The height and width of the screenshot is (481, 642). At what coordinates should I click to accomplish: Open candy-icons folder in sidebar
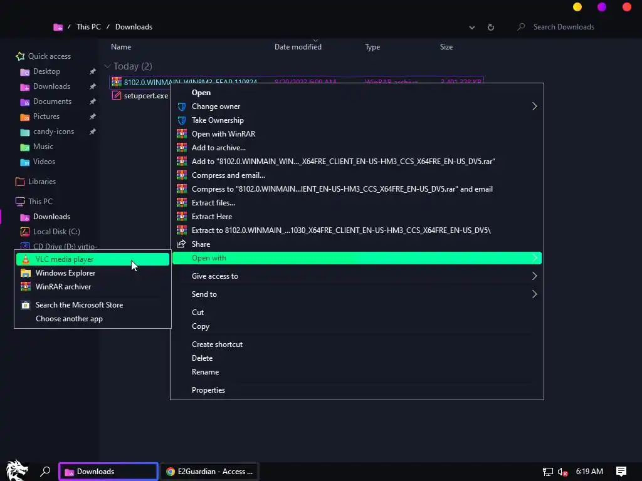(53, 132)
